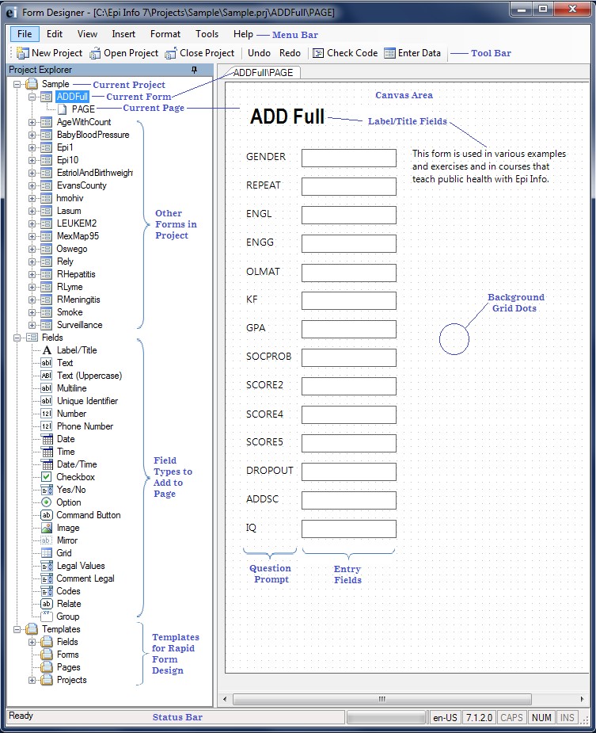Choose the Yes/No field type
Image resolution: width=596 pixels, height=733 pixels.
pos(47,490)
